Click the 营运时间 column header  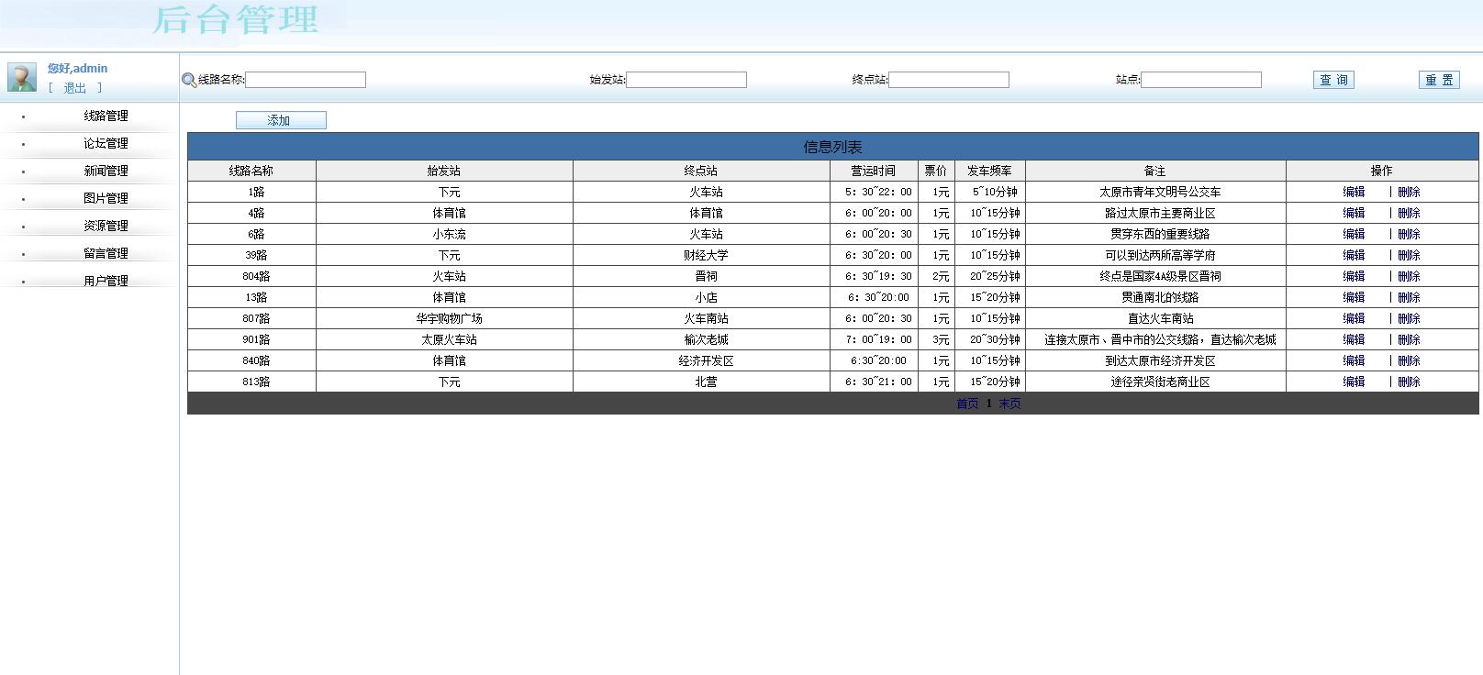coord(874,171)
